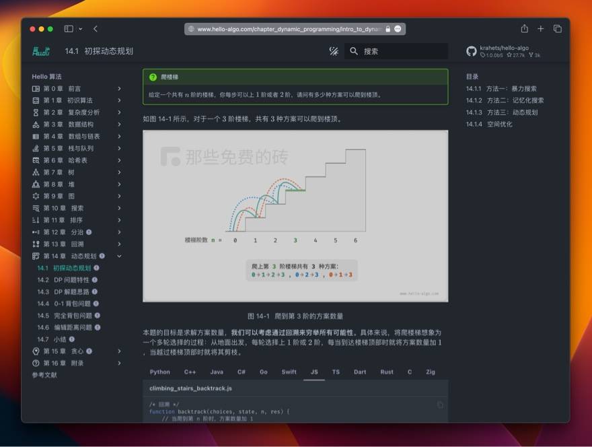This screenshot has height=447, width=592.
Task: Click the 第 9 章 图 icon
Action: [x=36, y=196]
